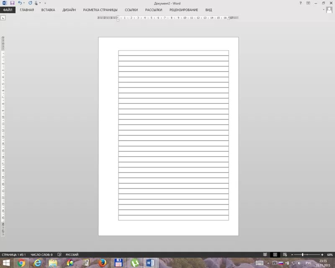Show hidden tray icons arrow
The width and height of the screenshot is (335, 268).
click(x=268, y=263)
